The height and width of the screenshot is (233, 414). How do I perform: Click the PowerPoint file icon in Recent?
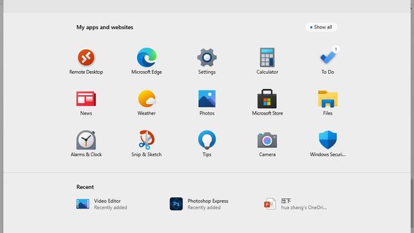tap(270, 204)
